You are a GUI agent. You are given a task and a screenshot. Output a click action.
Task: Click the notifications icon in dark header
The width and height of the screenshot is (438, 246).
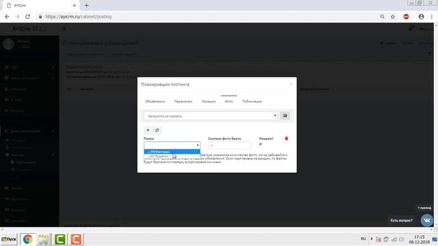pyautogui.click(x=411, y=29)
